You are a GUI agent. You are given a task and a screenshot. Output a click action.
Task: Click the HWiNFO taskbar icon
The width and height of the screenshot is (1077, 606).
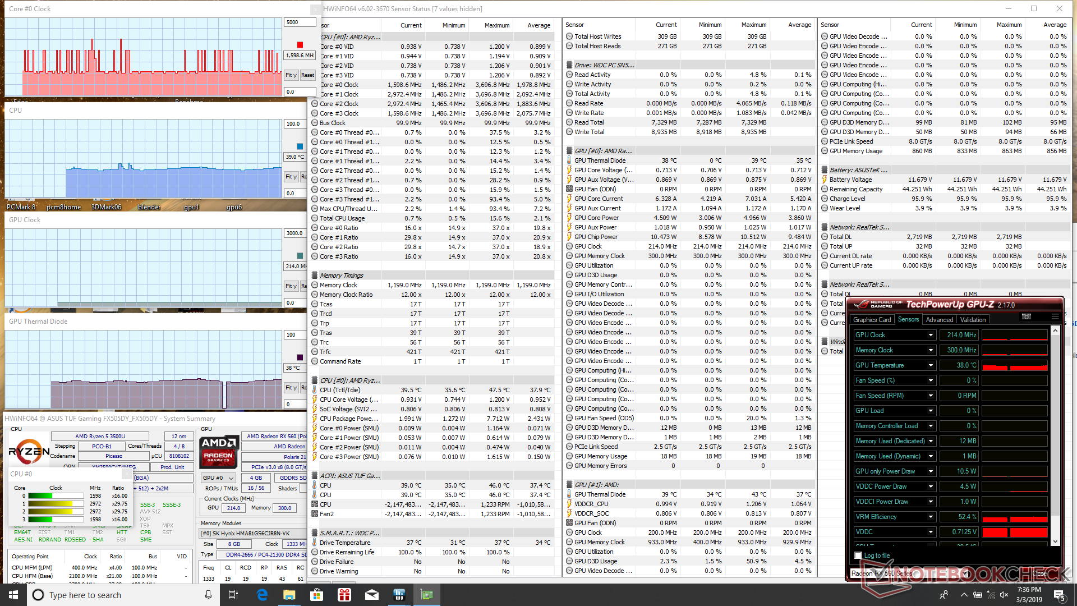click(399, 595)
